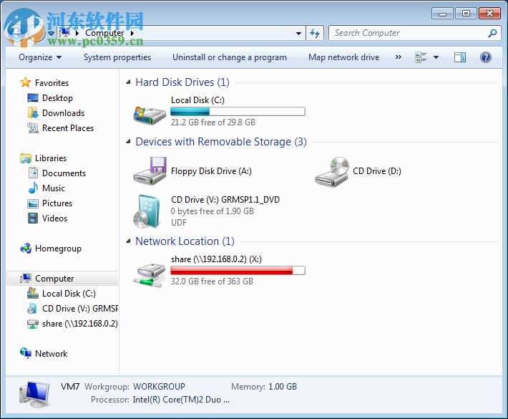Click System properties in toolbar
508x419 pixels.
(117, 57)
